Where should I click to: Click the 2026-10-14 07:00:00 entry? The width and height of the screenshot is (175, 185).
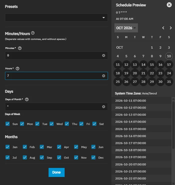[141, 122]
